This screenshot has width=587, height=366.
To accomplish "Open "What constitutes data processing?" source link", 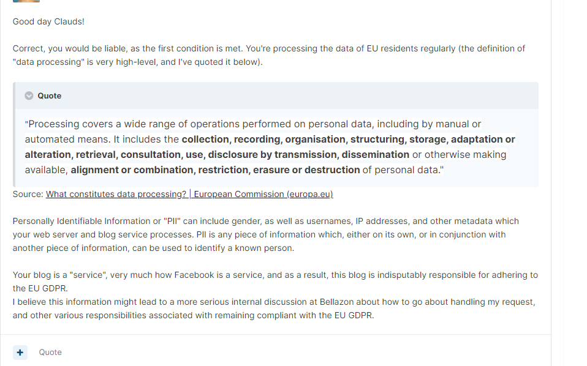I will [116, 194].
